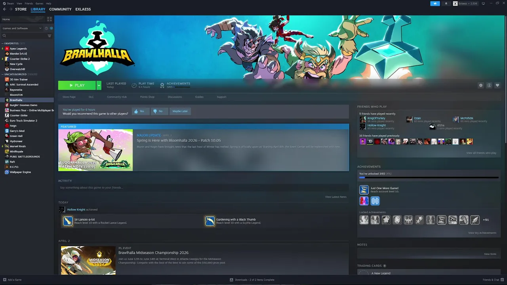The image size is (507, 285).
Task: Sort library by recent activity clock icon
Action: (x=46, y=28)
